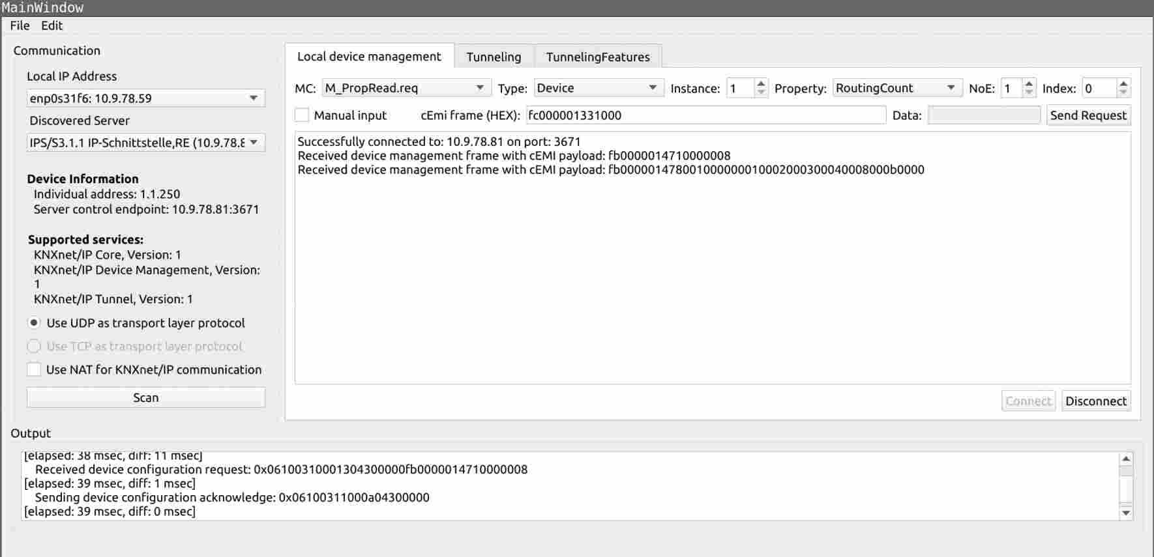Click 'KNXnet/IP Tunnel, Version: 1' text

pyautogui.click(x=113, y=299)
